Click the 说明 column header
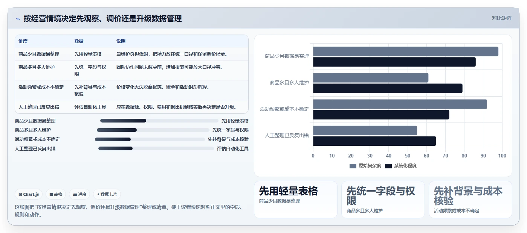 coord(121,41)
